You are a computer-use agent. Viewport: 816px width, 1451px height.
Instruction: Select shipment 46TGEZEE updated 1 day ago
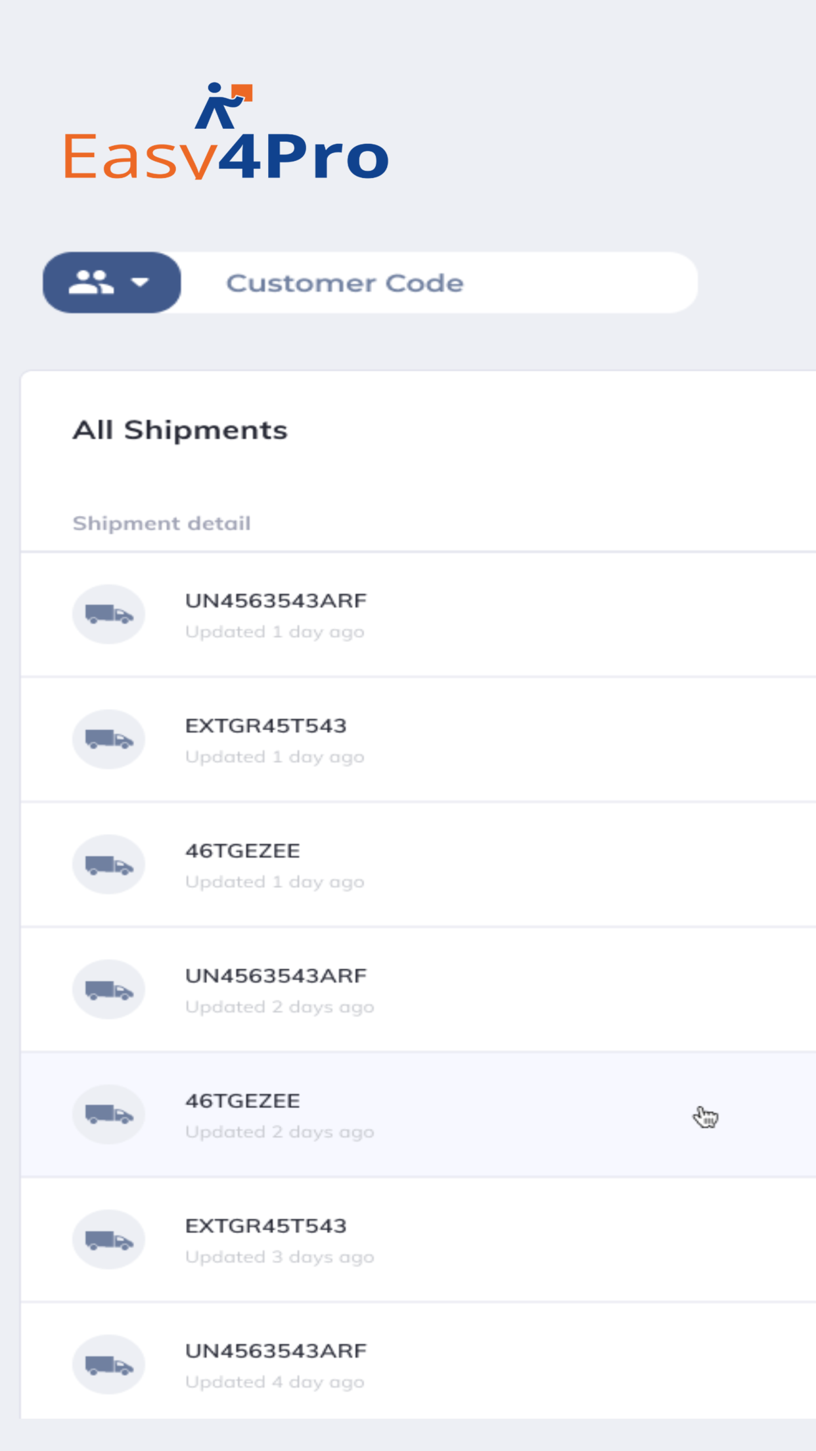point(419,864)
